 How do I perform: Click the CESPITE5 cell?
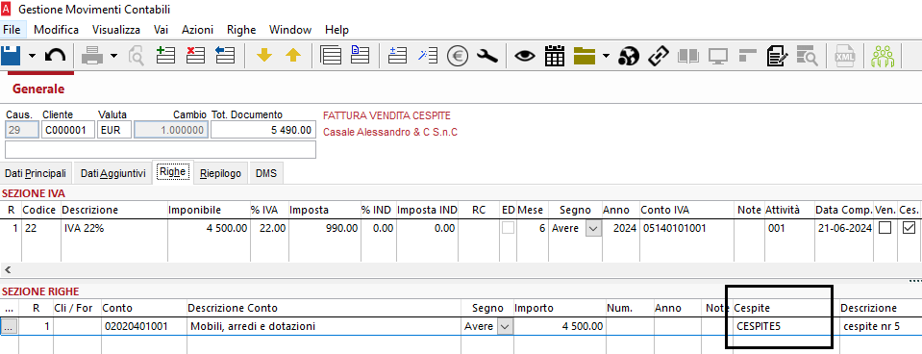click(x=785, y=326)
